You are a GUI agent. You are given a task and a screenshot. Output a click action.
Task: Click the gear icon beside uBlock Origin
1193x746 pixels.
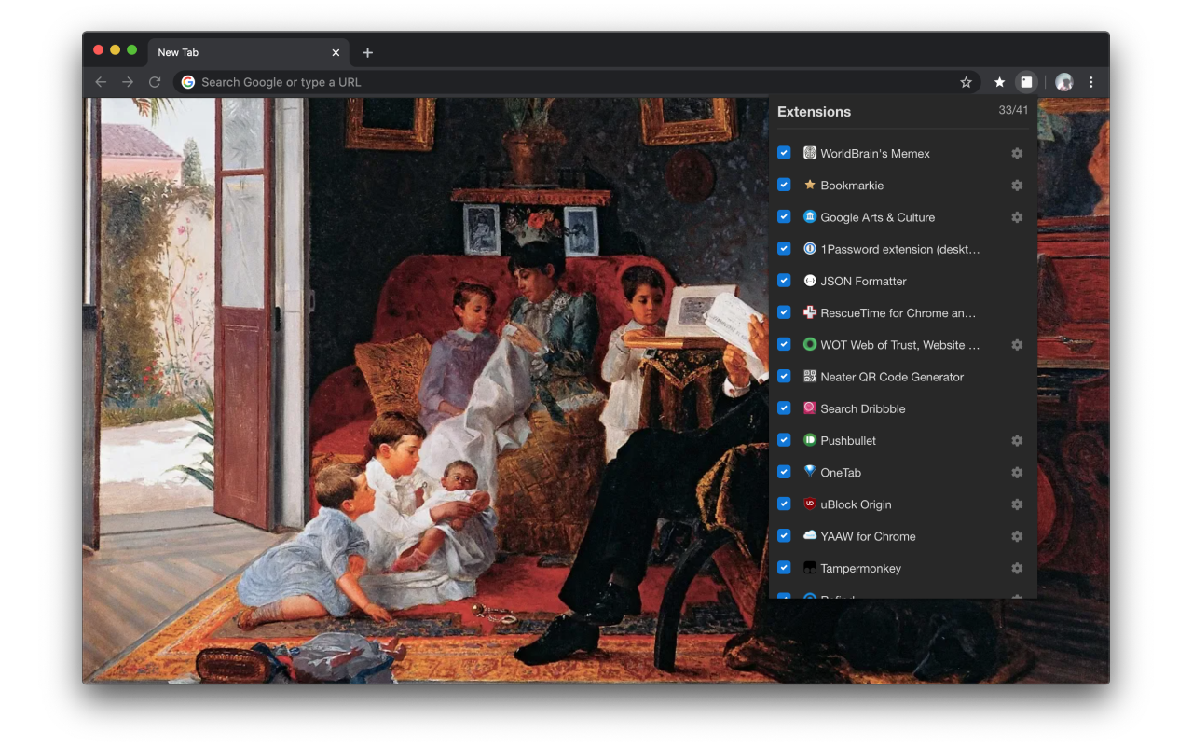pos(1017,504)
